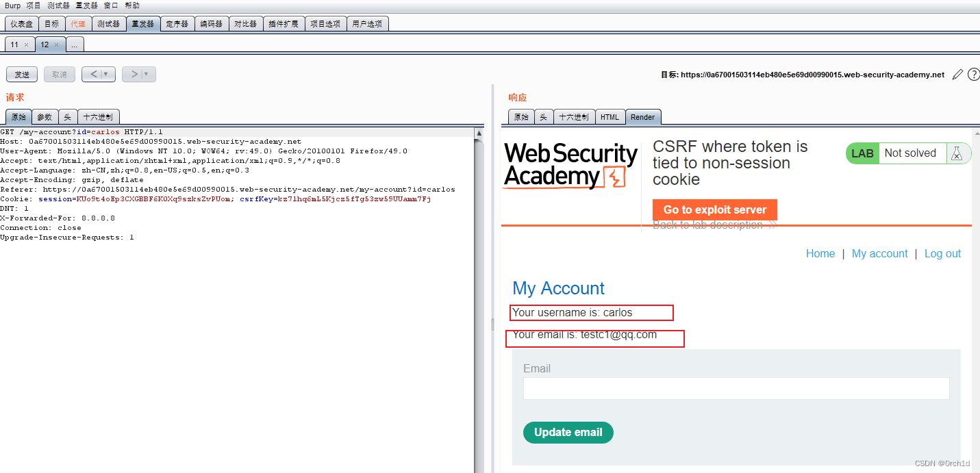Open the Home link
This screenshot has width=980, height=473.
coord(820,253)
